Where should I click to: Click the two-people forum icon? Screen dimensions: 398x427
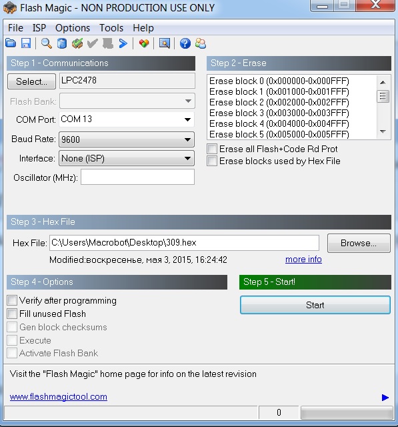click(201, 43)
